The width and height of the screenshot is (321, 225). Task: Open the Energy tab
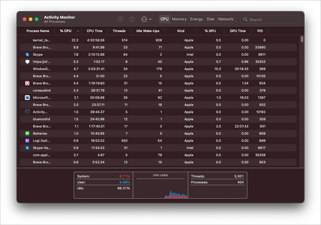pos(196,19)
